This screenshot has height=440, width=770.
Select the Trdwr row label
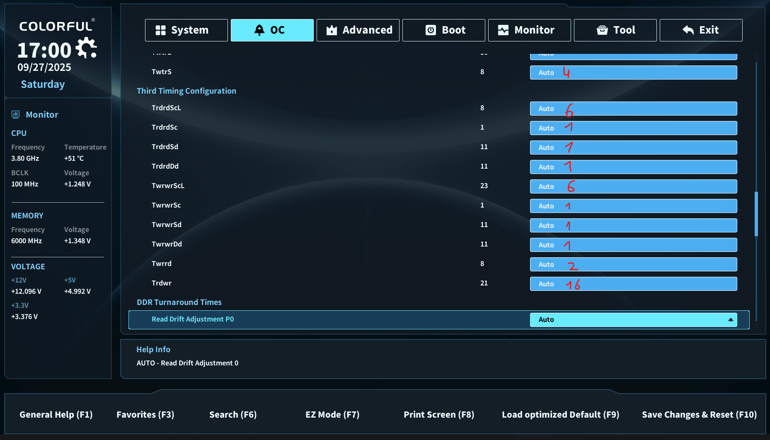pos(162,283)
